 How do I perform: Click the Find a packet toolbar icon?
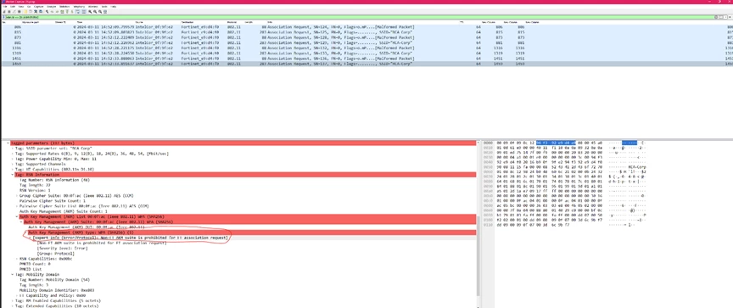click(48, 12)
